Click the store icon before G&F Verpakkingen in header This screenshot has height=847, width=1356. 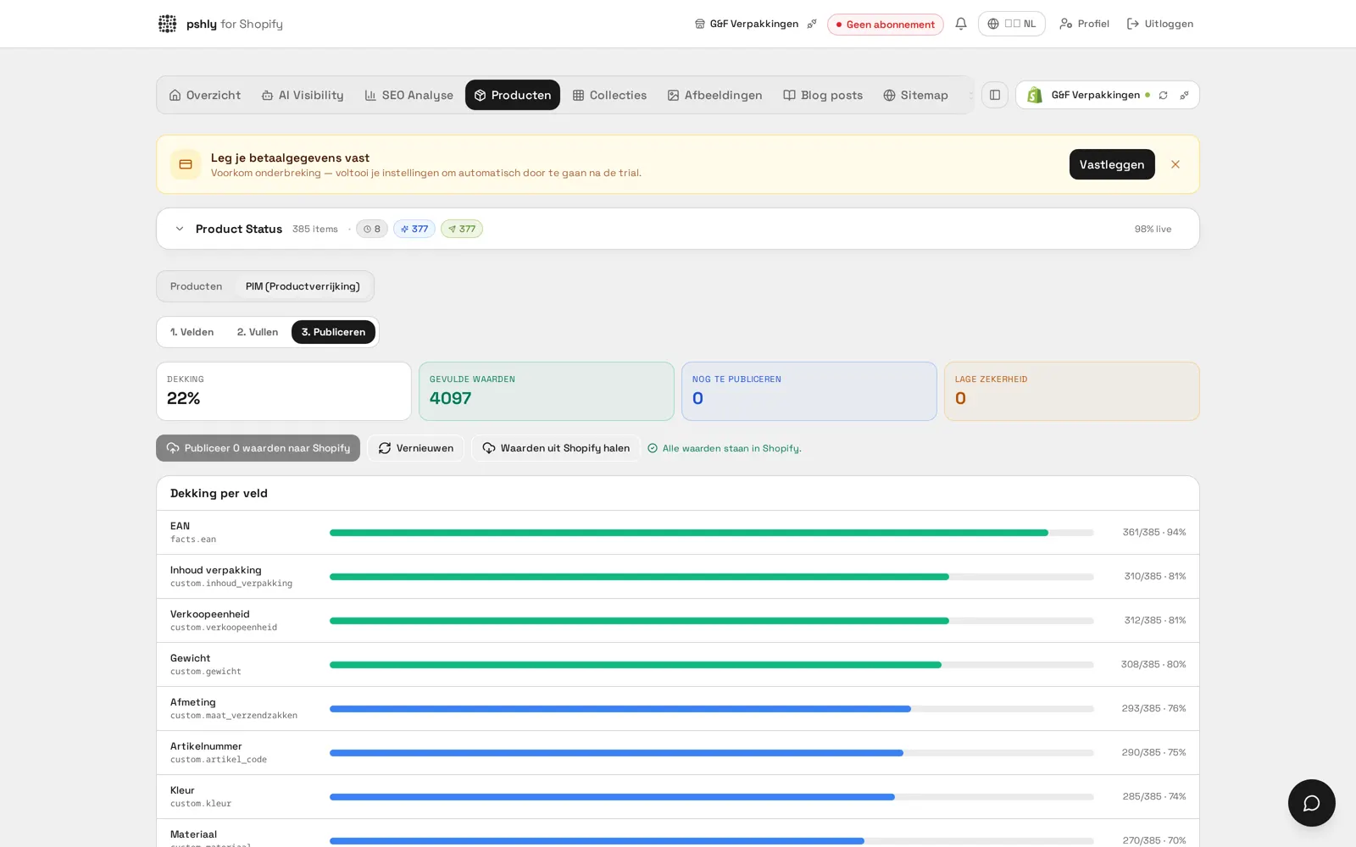(x=700, y=24)
